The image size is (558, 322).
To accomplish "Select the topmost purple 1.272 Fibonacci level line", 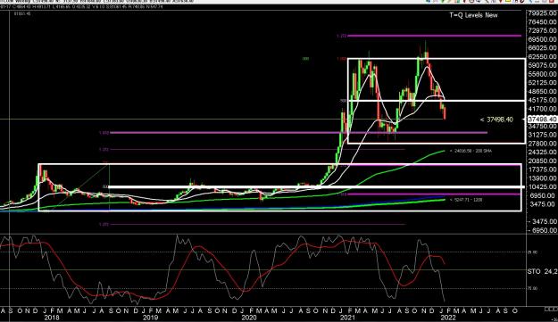I will click(434, 36).
